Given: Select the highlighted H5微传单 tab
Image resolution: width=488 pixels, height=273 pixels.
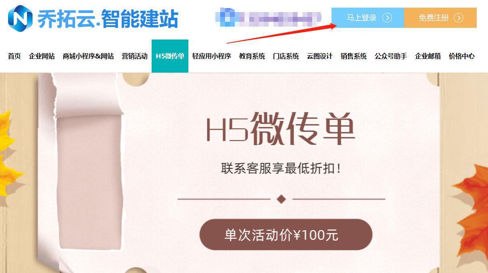Looking at the screenshot, I should coord(170,56).
